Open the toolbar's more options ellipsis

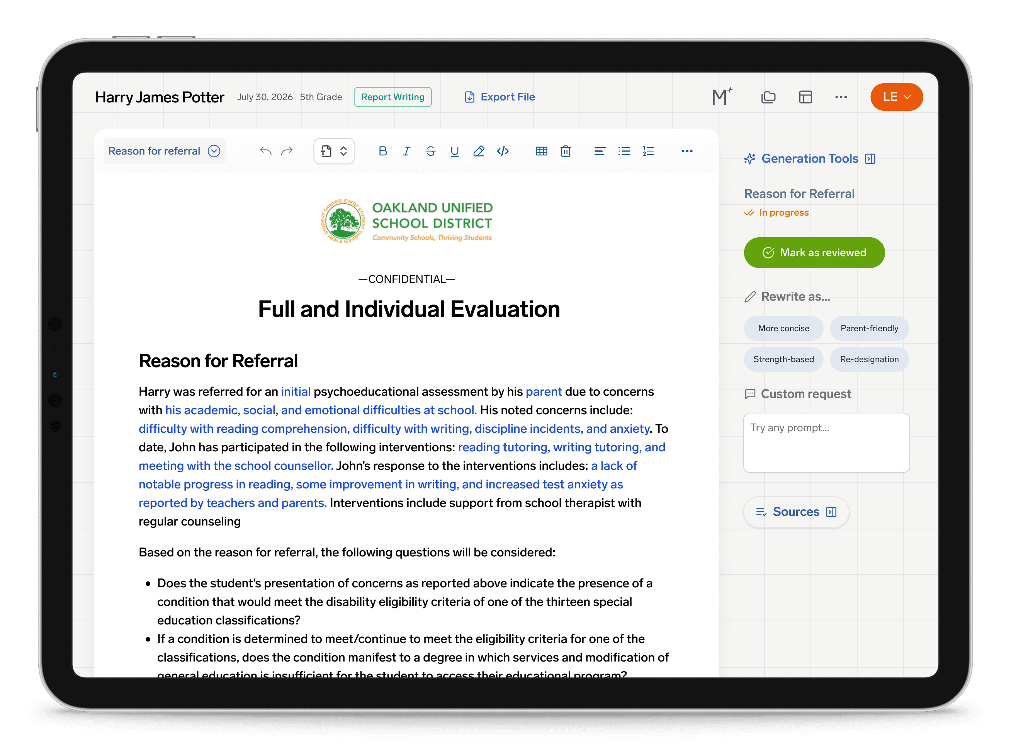point(687,151)
